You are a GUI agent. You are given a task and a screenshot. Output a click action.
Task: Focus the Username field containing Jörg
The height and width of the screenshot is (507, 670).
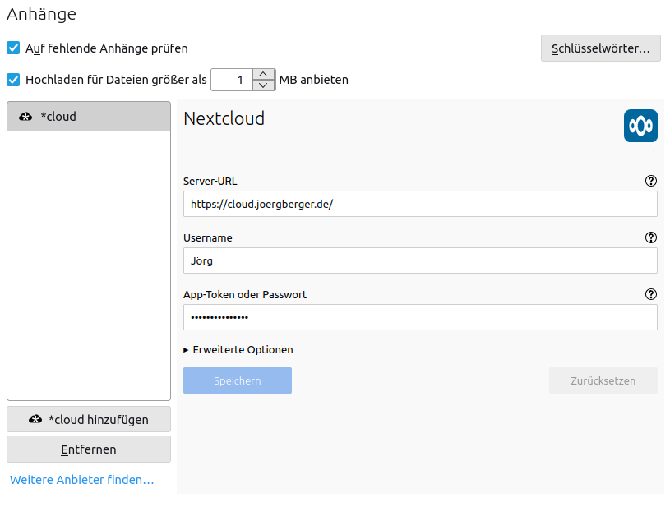(419, 261)
